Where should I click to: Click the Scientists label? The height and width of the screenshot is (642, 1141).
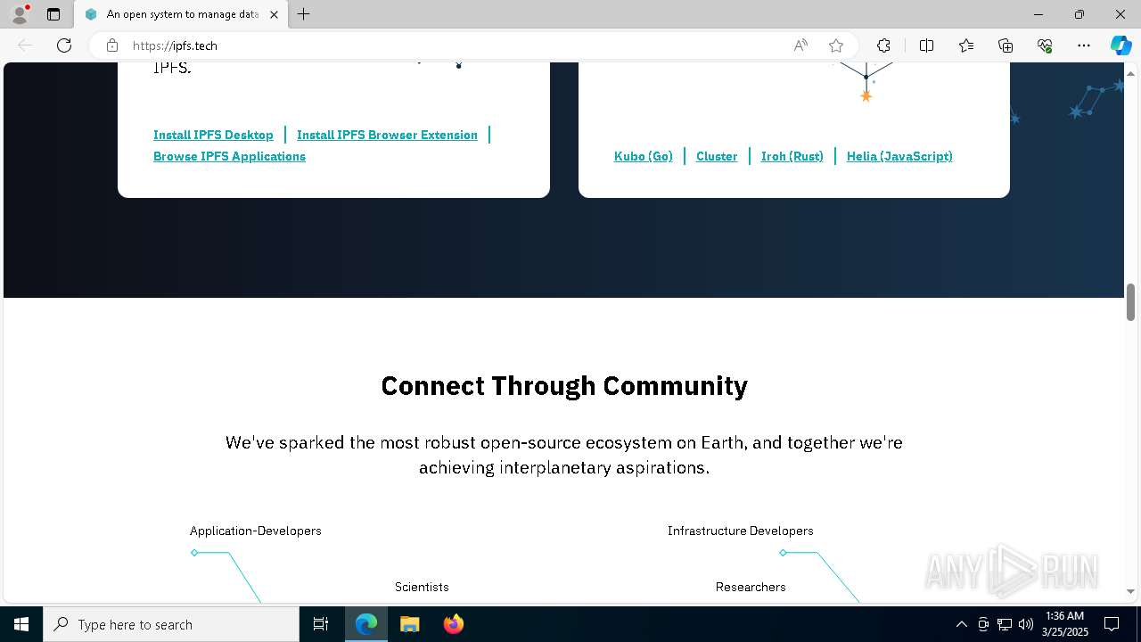pyautogui.click(x=422, y=587)
